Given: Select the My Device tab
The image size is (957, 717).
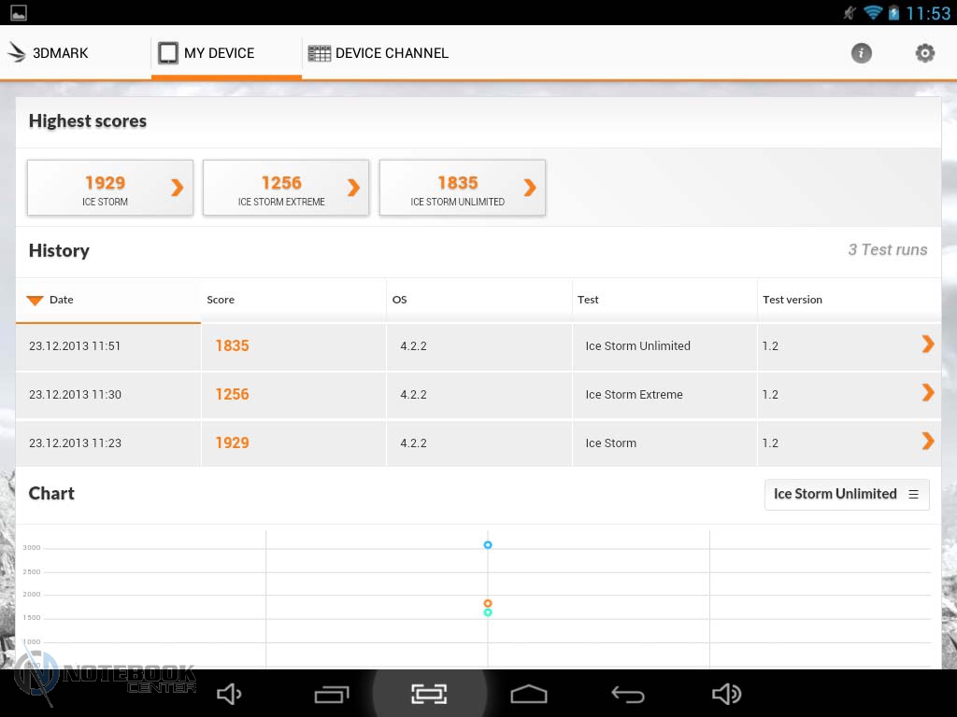Looking at the screenshot, I should [207, 53].
